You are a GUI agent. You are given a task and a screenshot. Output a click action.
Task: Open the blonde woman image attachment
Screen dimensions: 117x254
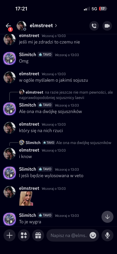tap(26, 198)
